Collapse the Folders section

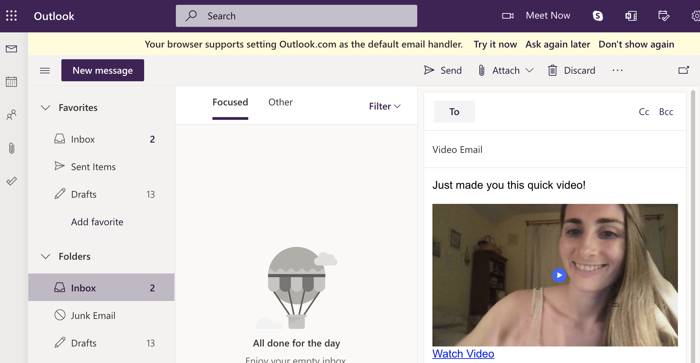46,256
